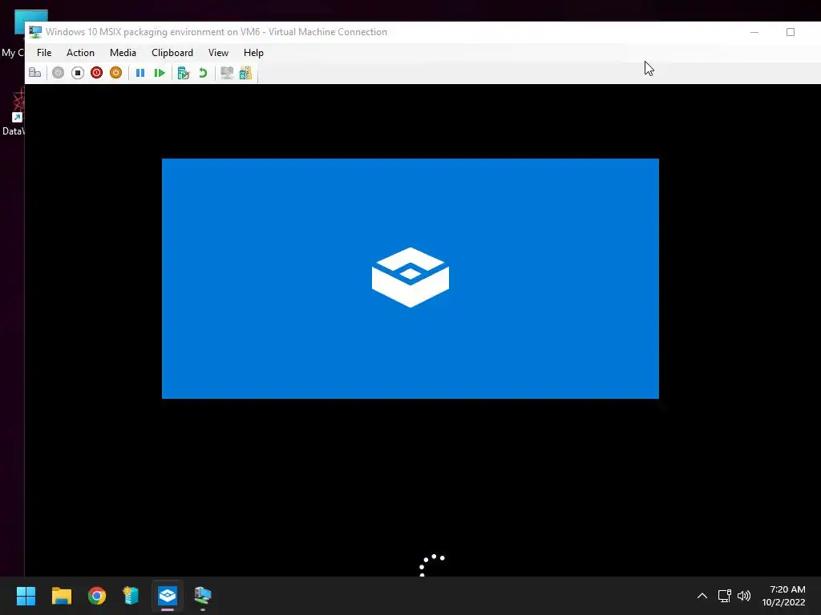Screen dimensions: 821x615
Task: Create a checkpoint from the toolbar
Action: pos(184,73)
